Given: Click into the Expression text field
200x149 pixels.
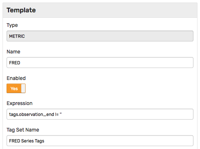Looking at the screenshot, I should point(100,114).
